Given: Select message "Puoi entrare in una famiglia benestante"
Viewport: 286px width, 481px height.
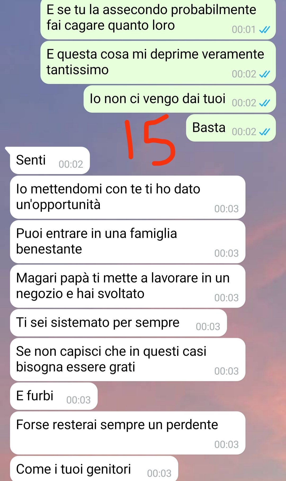Looking at the screenshot, I should [x=128, y=242].
